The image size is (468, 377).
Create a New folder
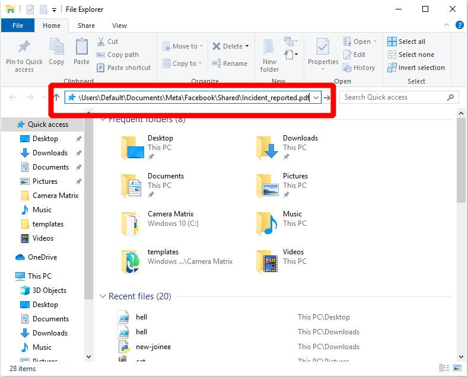point(269,56)
